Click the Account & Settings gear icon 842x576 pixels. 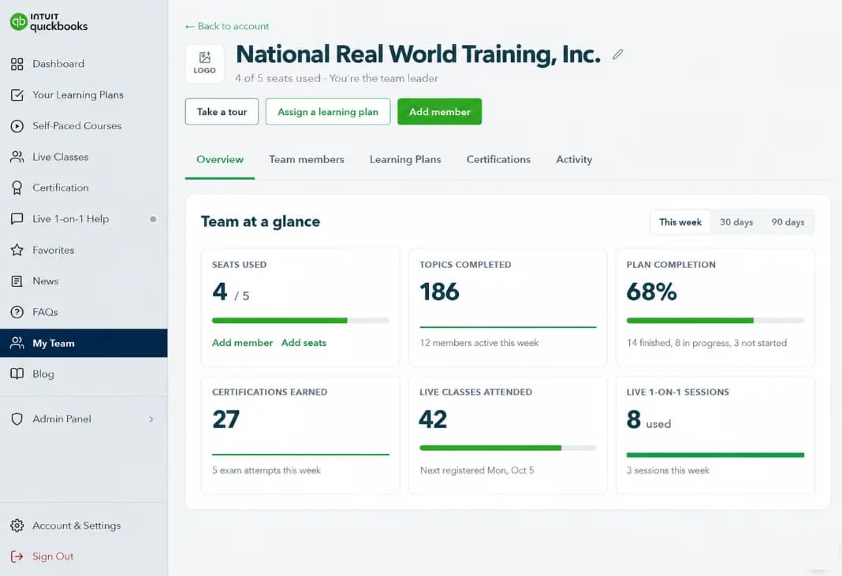[x=17, y=526]
